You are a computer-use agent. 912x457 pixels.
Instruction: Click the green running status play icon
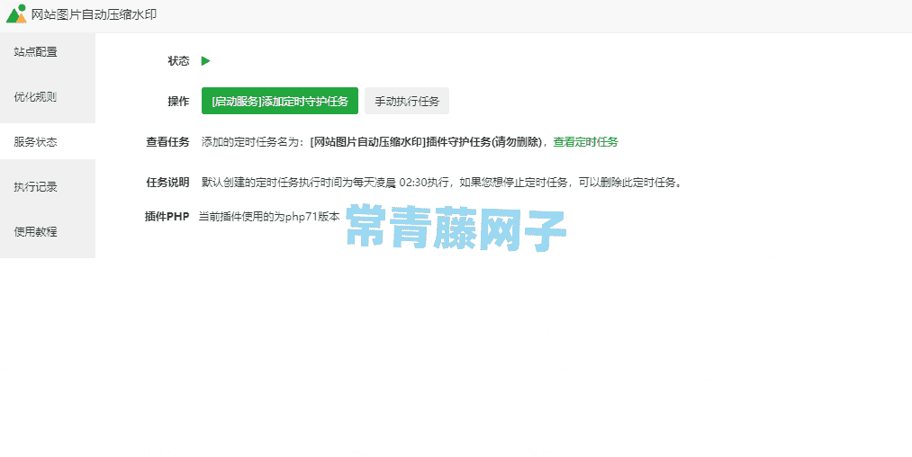(206, 61)
